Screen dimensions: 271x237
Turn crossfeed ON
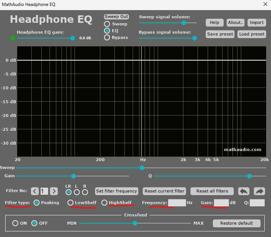click(15, 223)
